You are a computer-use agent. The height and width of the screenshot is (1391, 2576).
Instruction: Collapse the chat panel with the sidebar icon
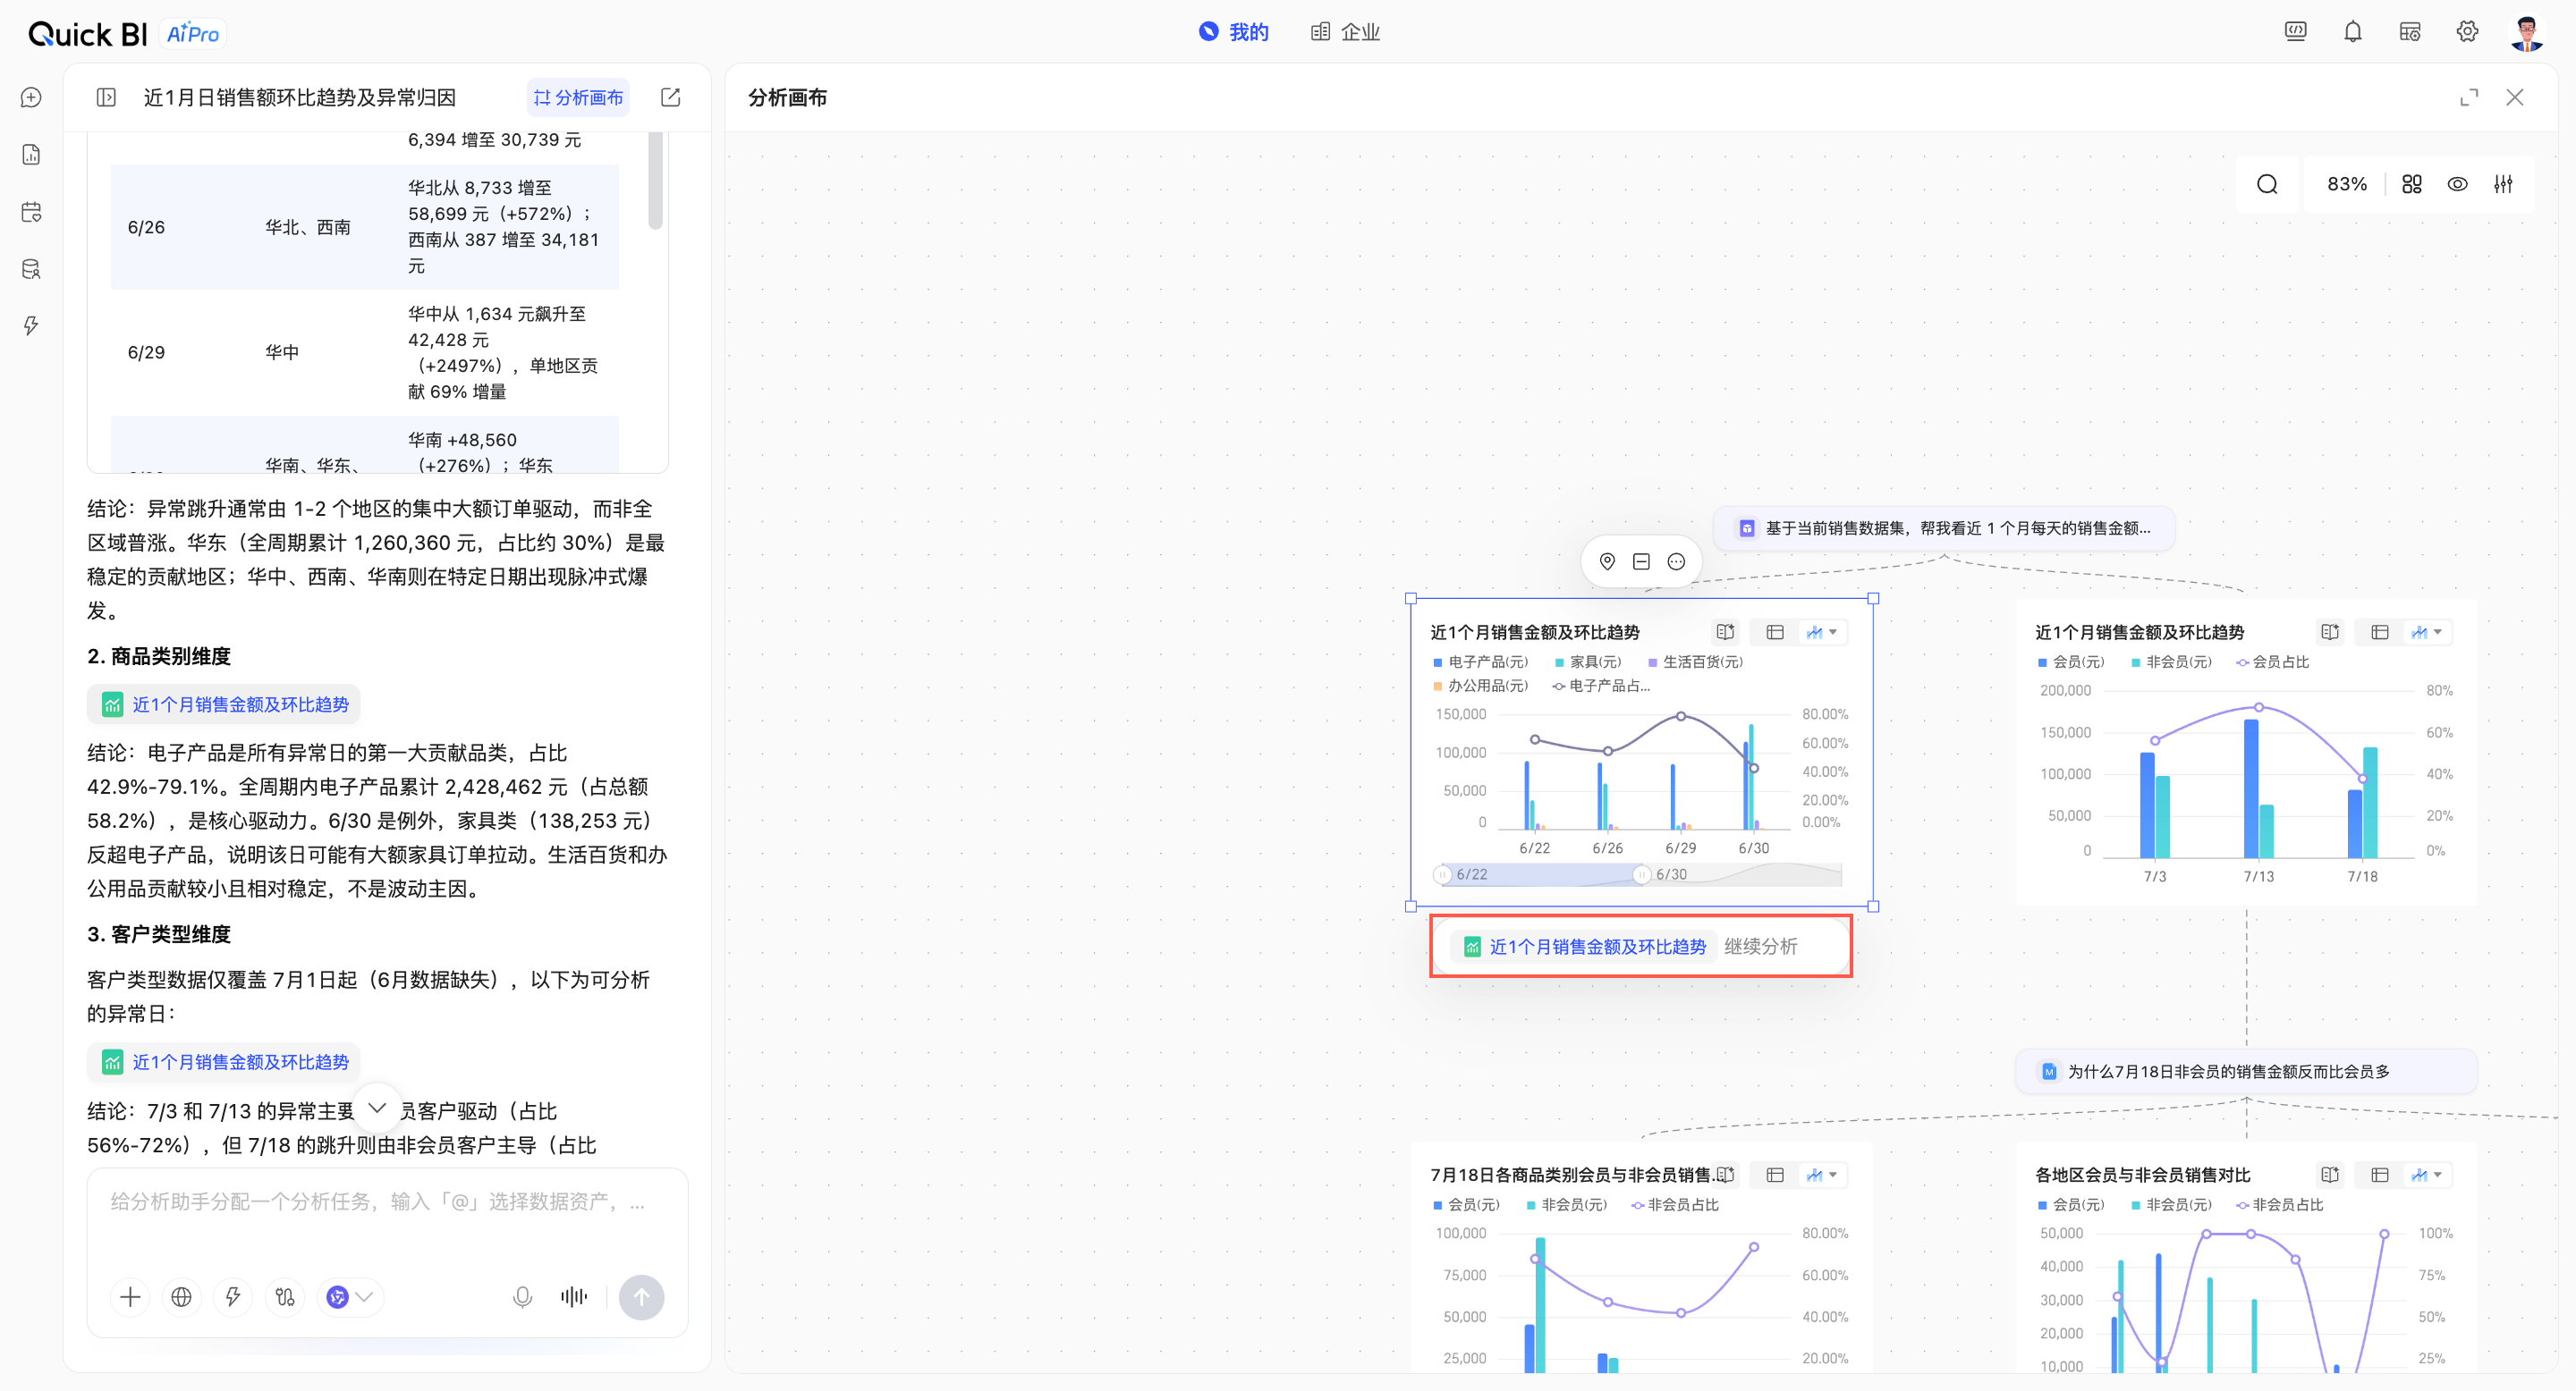coord(106,97)
